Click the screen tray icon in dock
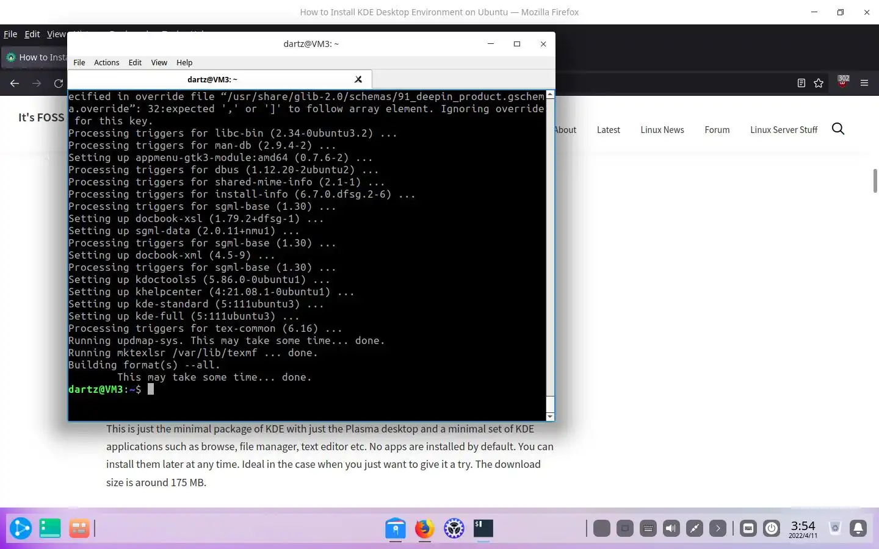 pyautogui.click(x=625, y=528)
